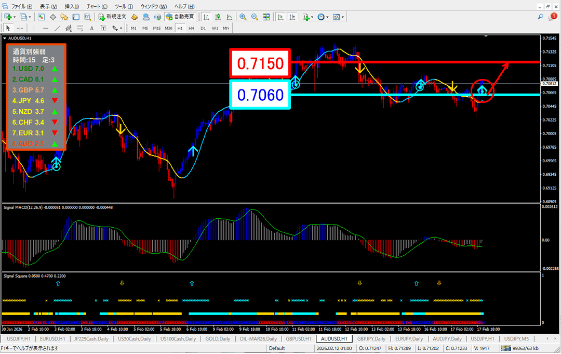Select the crosshair cursor tool

pos(20,28)
